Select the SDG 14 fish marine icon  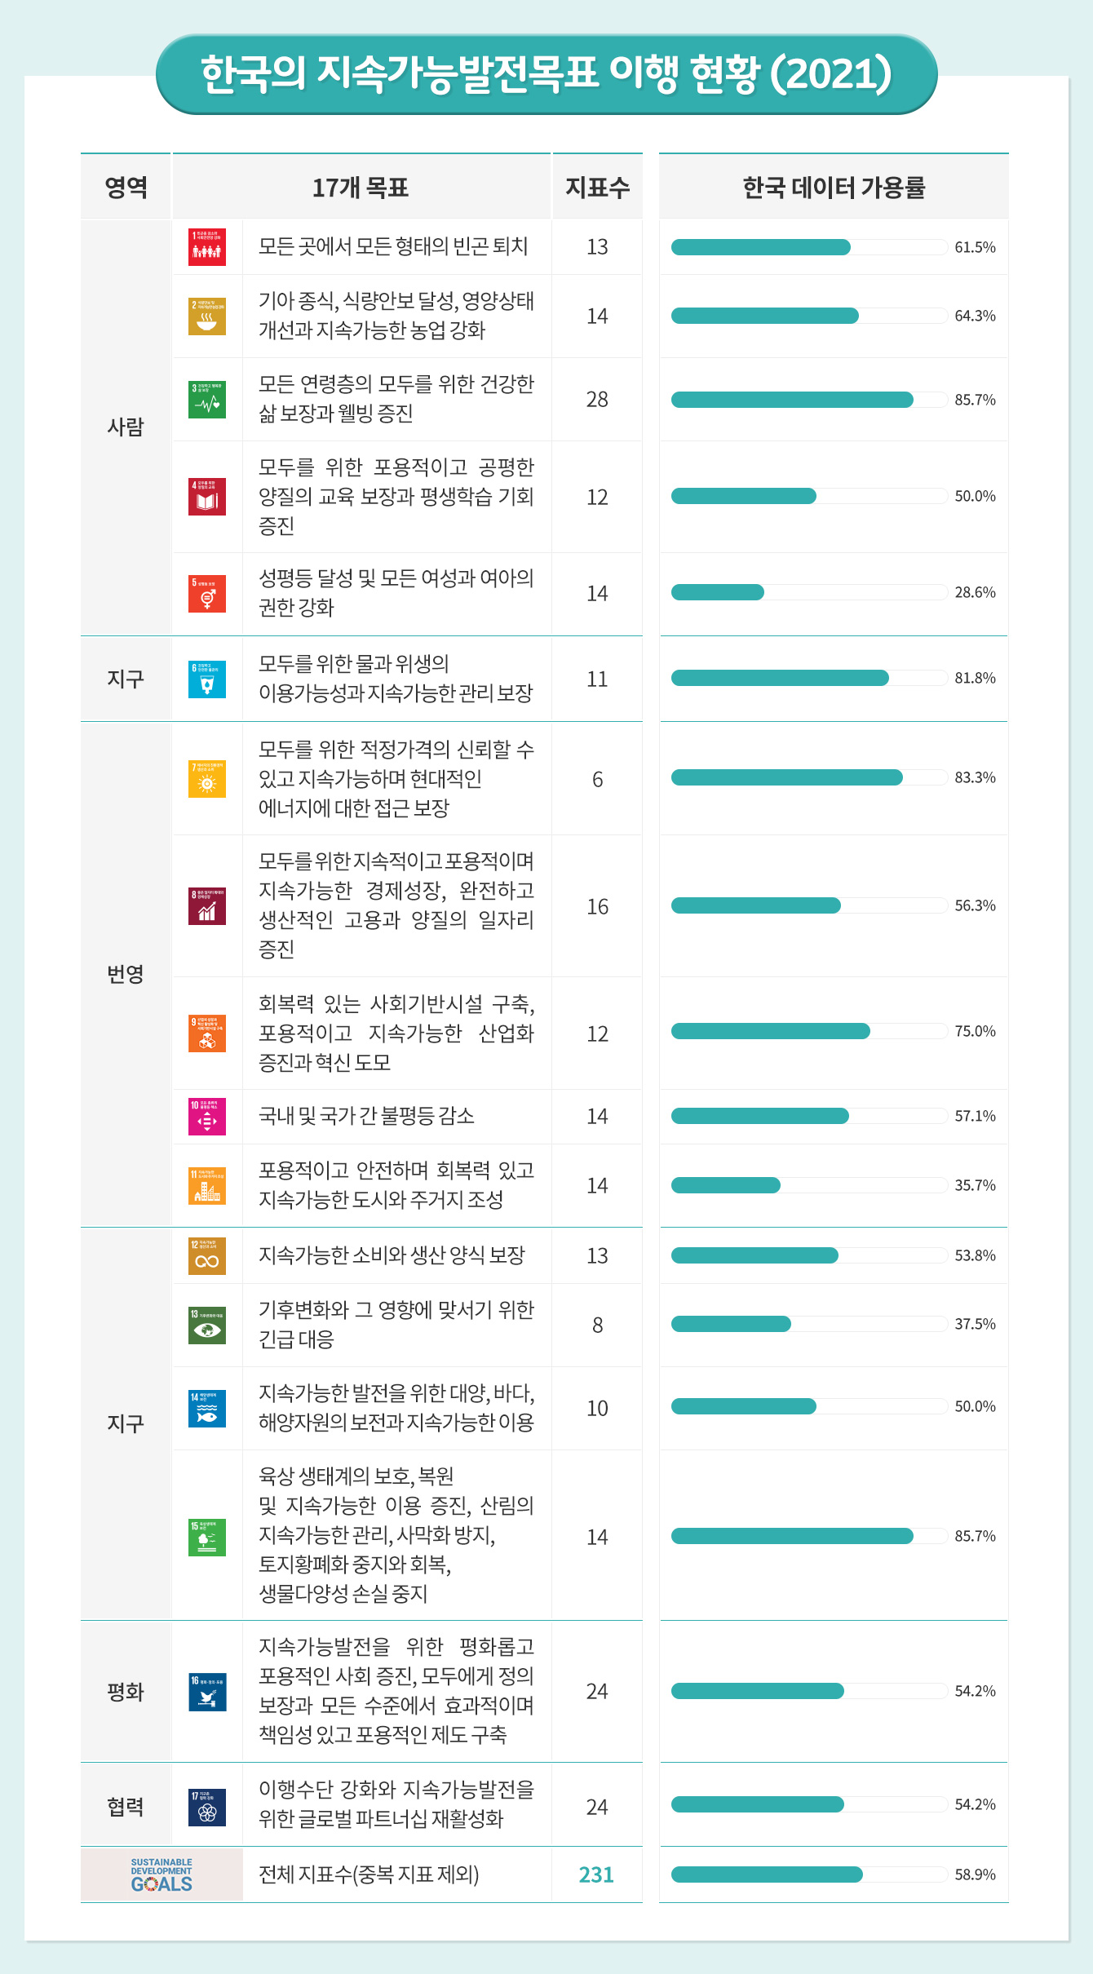207,1409
